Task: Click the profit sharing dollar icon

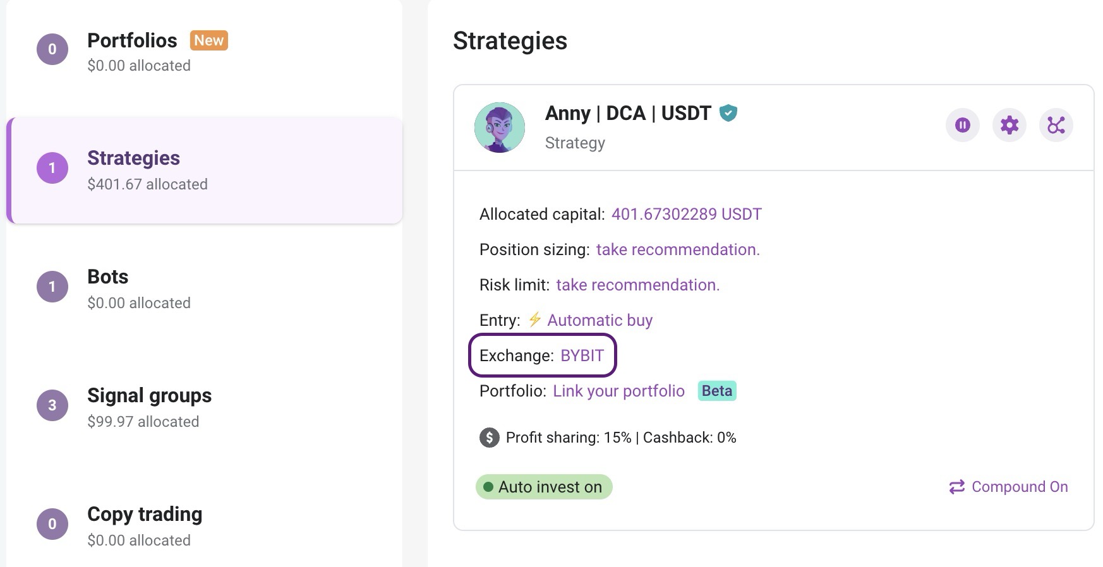Action: [490, 438]
